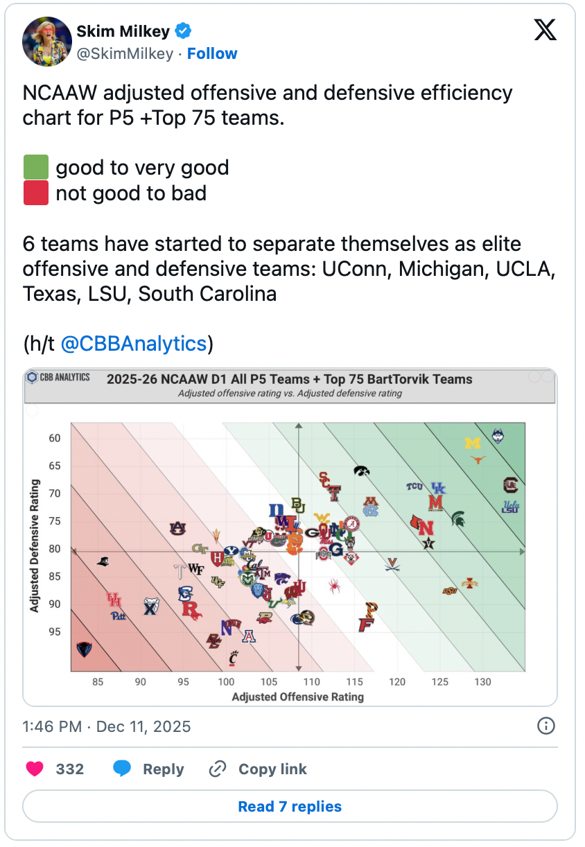Click the @SkimMilkey handle

(124, 53)
